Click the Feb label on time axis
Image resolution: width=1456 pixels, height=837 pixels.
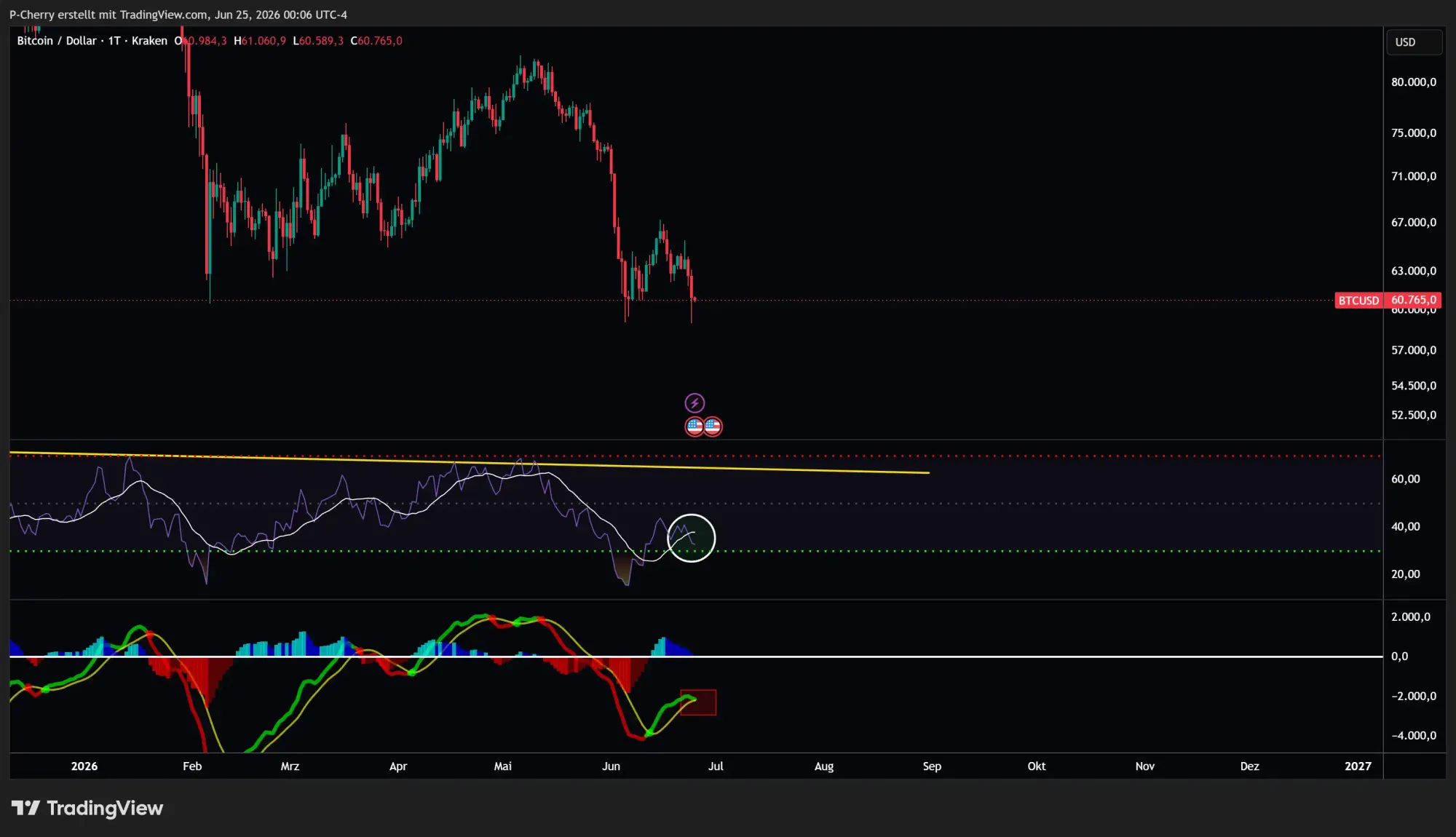(x=192, y=766)
